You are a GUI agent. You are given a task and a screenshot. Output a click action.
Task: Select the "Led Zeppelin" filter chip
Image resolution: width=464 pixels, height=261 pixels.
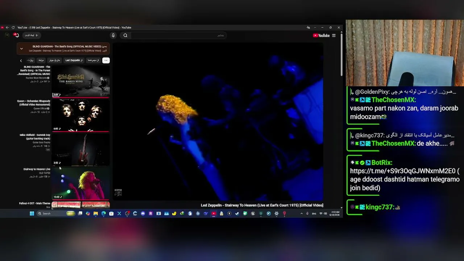tap(74, 60)
